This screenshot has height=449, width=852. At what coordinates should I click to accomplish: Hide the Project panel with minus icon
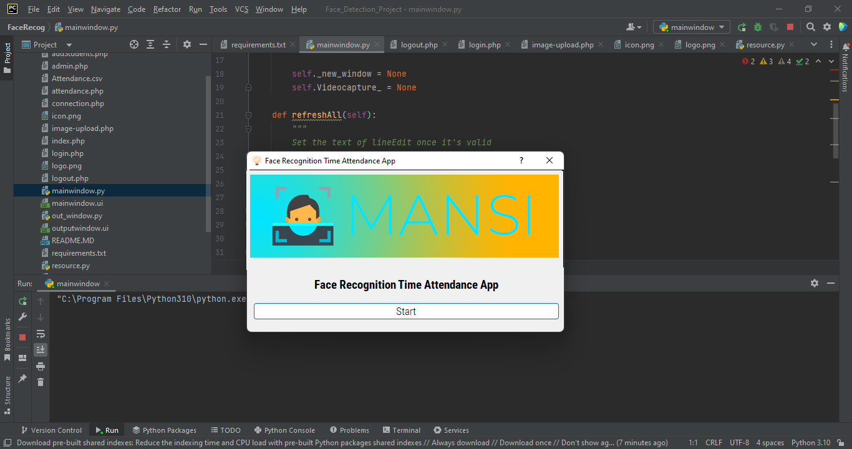click(203, 45)
